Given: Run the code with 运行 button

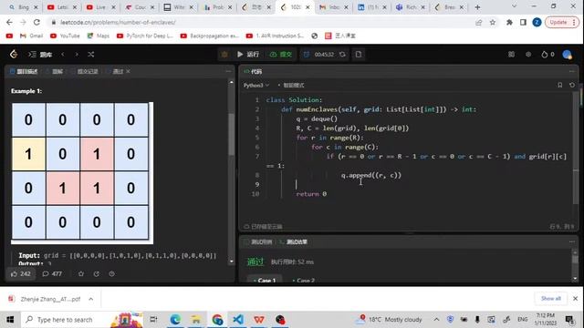Looking at the screenshot, I should pos(248,55).
